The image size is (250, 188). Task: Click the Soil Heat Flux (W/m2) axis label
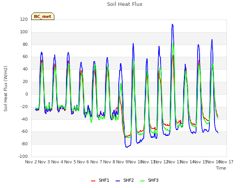(5, 89)
